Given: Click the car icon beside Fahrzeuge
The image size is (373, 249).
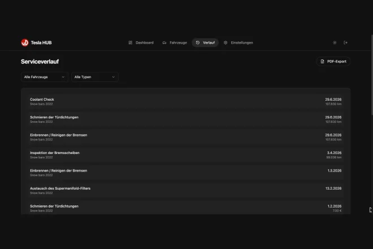Looking at the screenshot, I should click(164, 42).
